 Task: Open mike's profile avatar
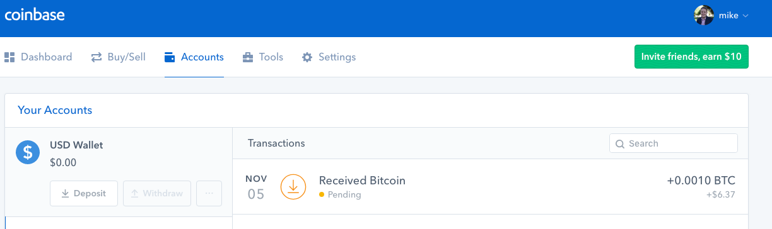[x=704, y=16]
